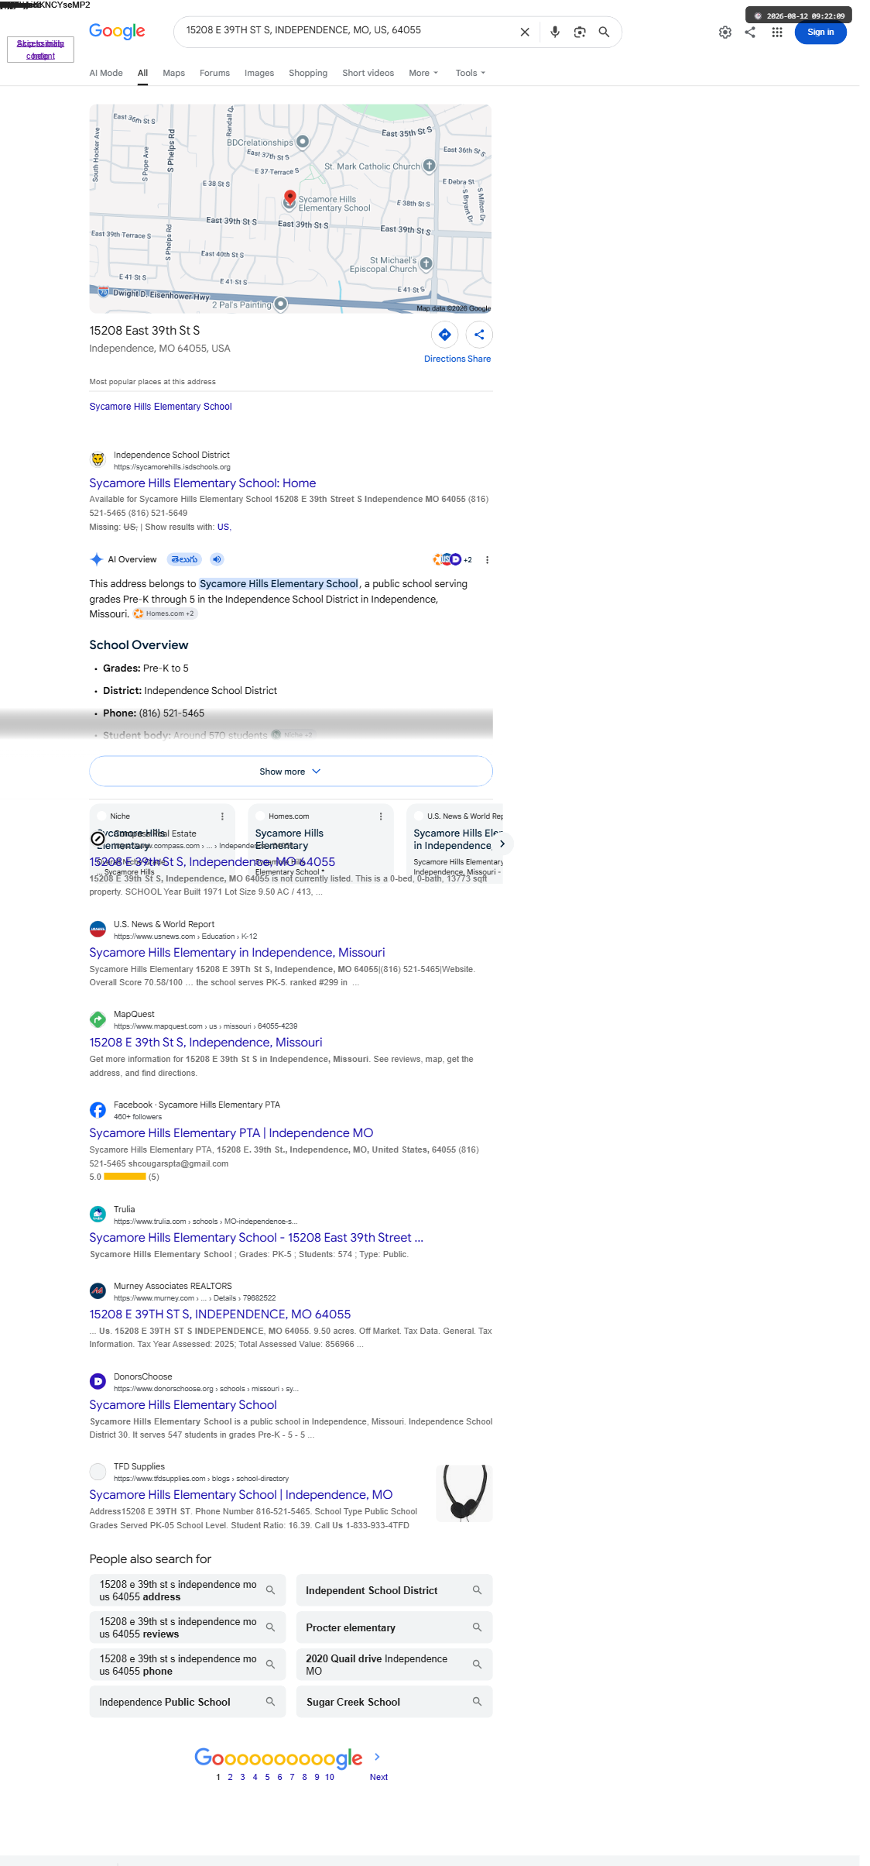Switch to AI Mode tab
Image resolution: width=870 pixels, height=1866 pixels.
(106, 73)
